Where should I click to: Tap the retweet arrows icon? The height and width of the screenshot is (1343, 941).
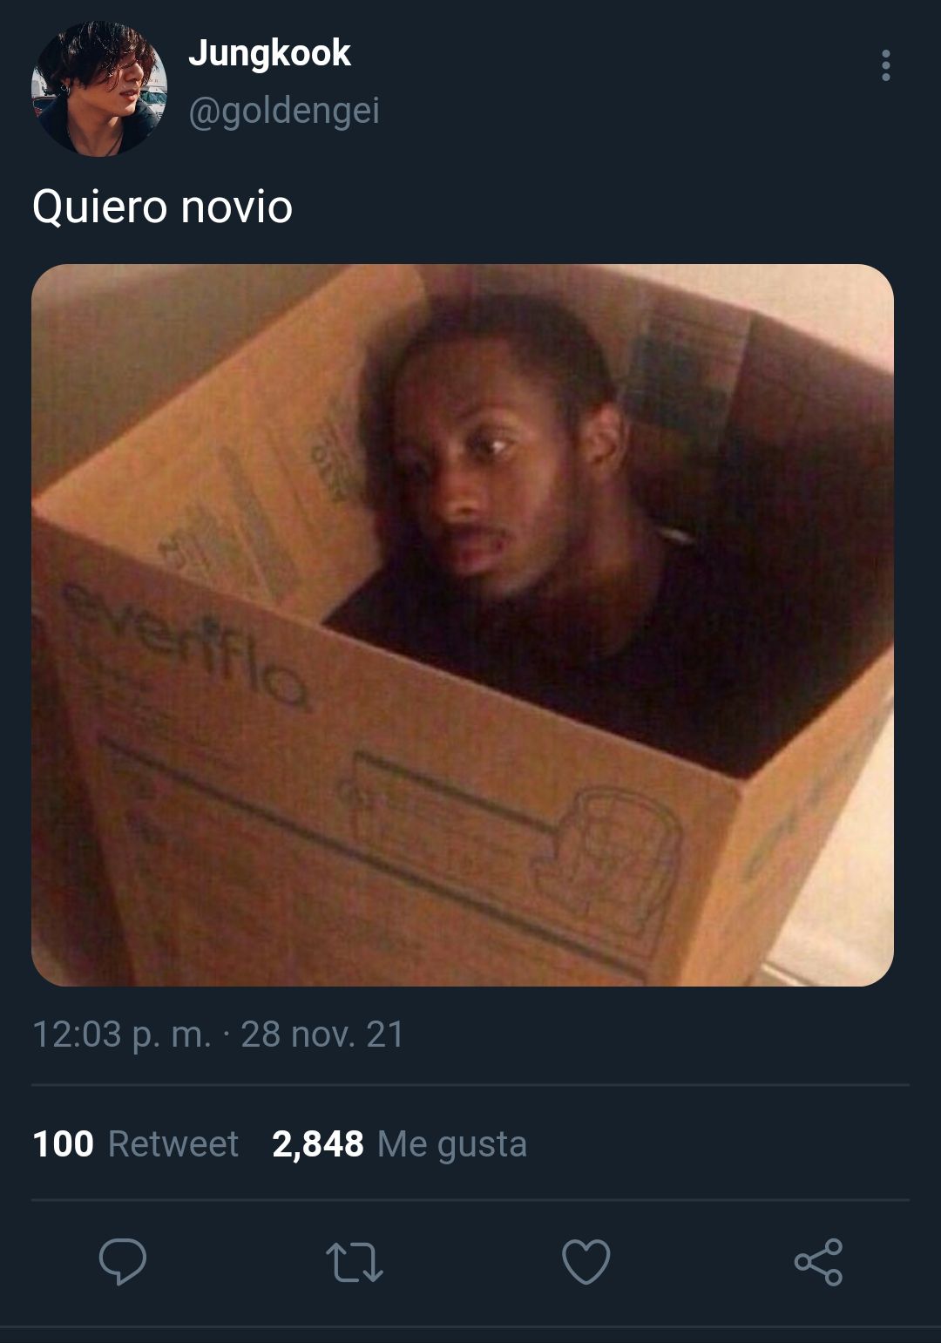pos(354,1262)
